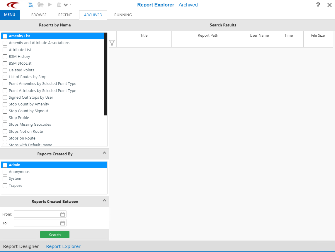This screenshot has width=335, height=252.
Task: Collapse the Reports Created By section
Action: click(x=104, y=153)
